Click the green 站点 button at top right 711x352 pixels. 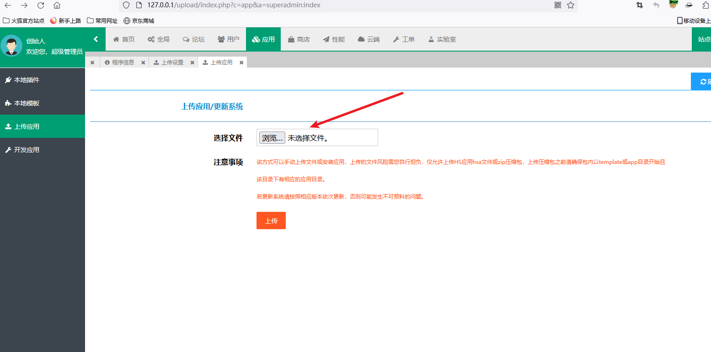701,39
